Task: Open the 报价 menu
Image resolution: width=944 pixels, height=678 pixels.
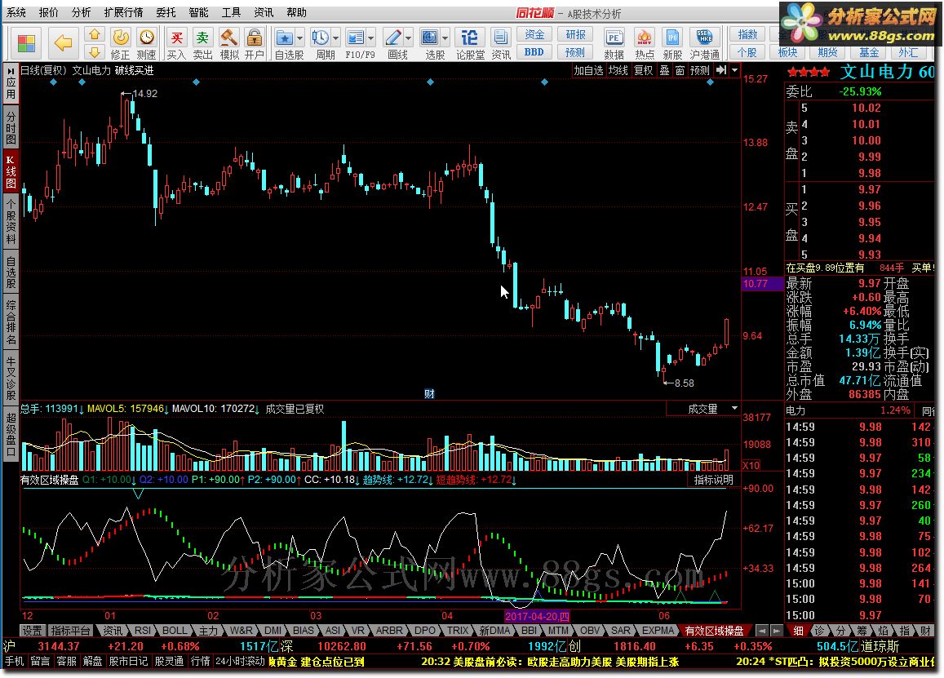Action: 49,12
